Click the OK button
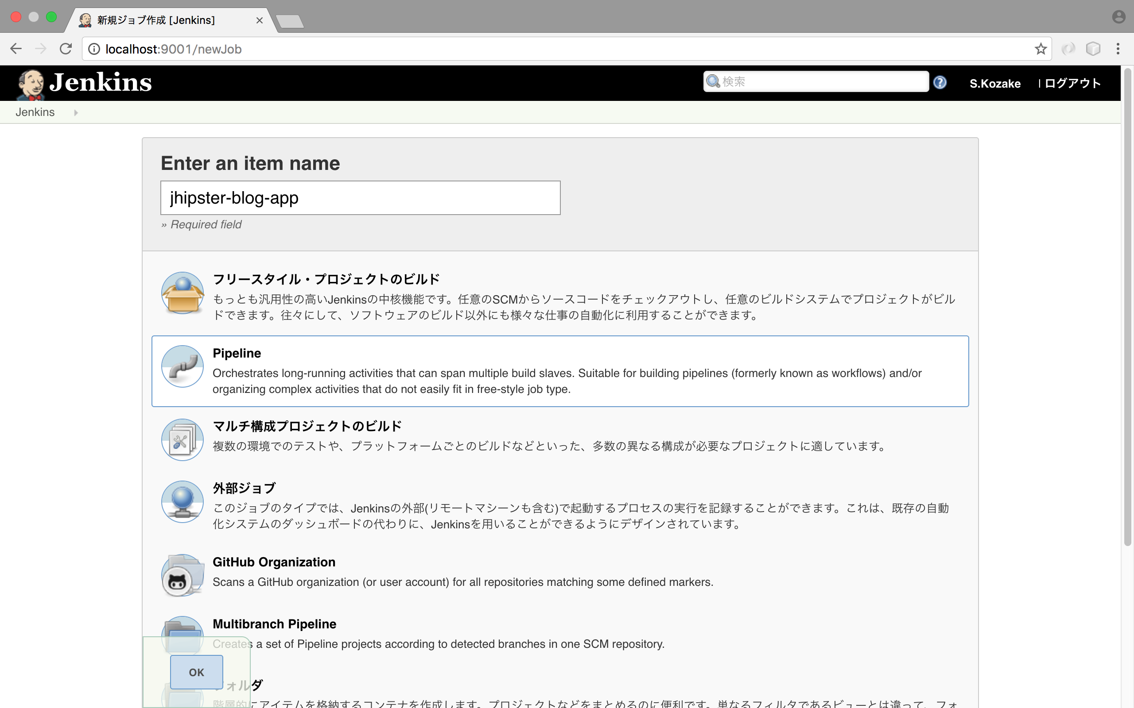Image resolution: width=1134 pixels, height=708 pixels. coord(196,672)
